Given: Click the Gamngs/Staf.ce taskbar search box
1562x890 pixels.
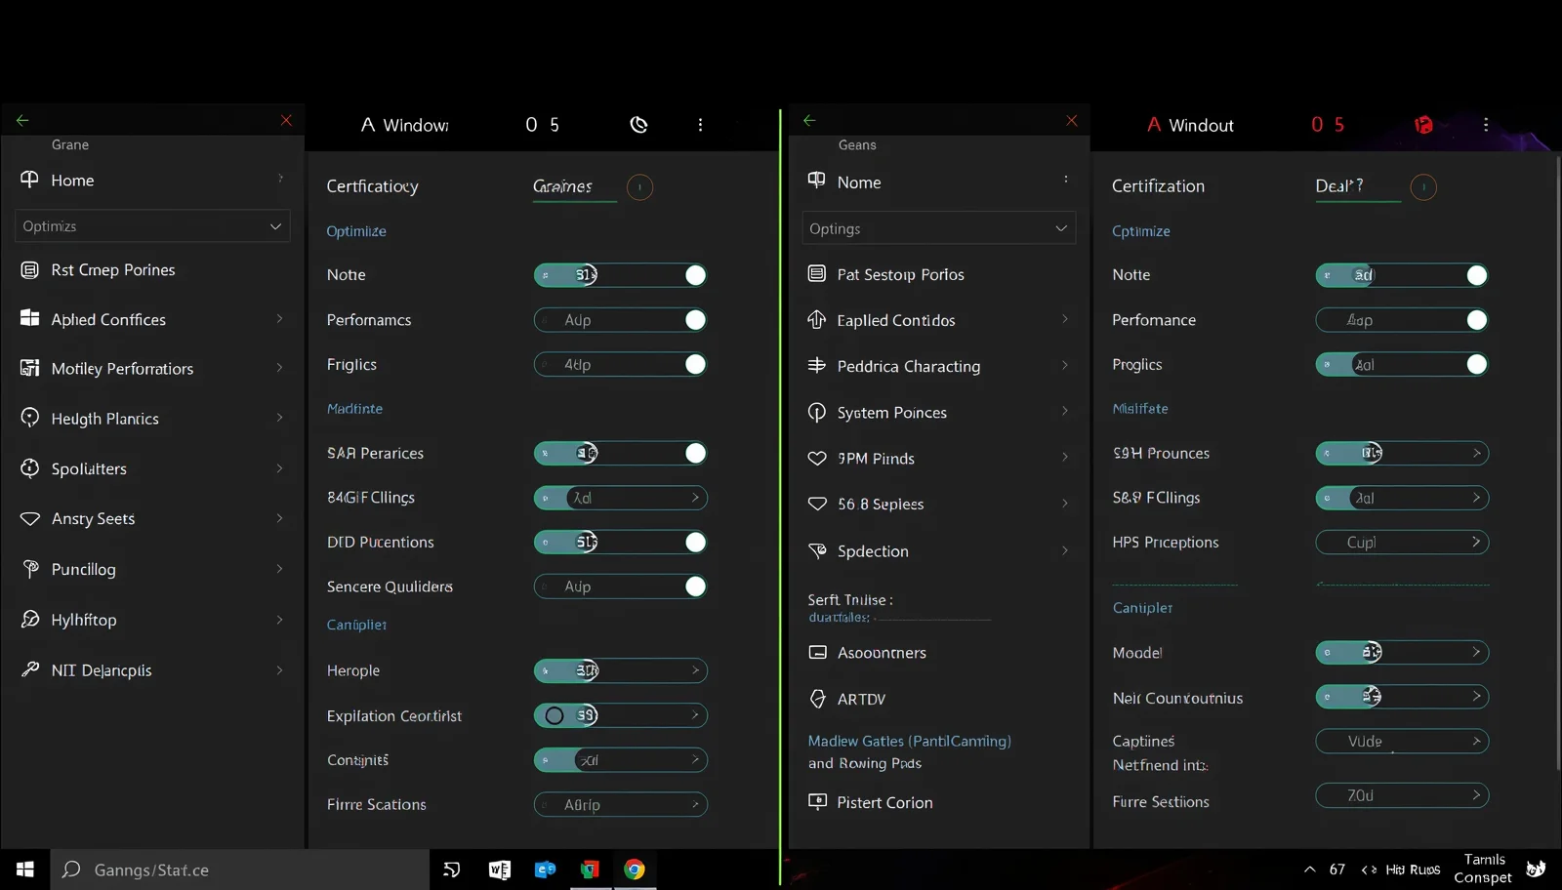Looking at the screenshot, I should 240,870.
